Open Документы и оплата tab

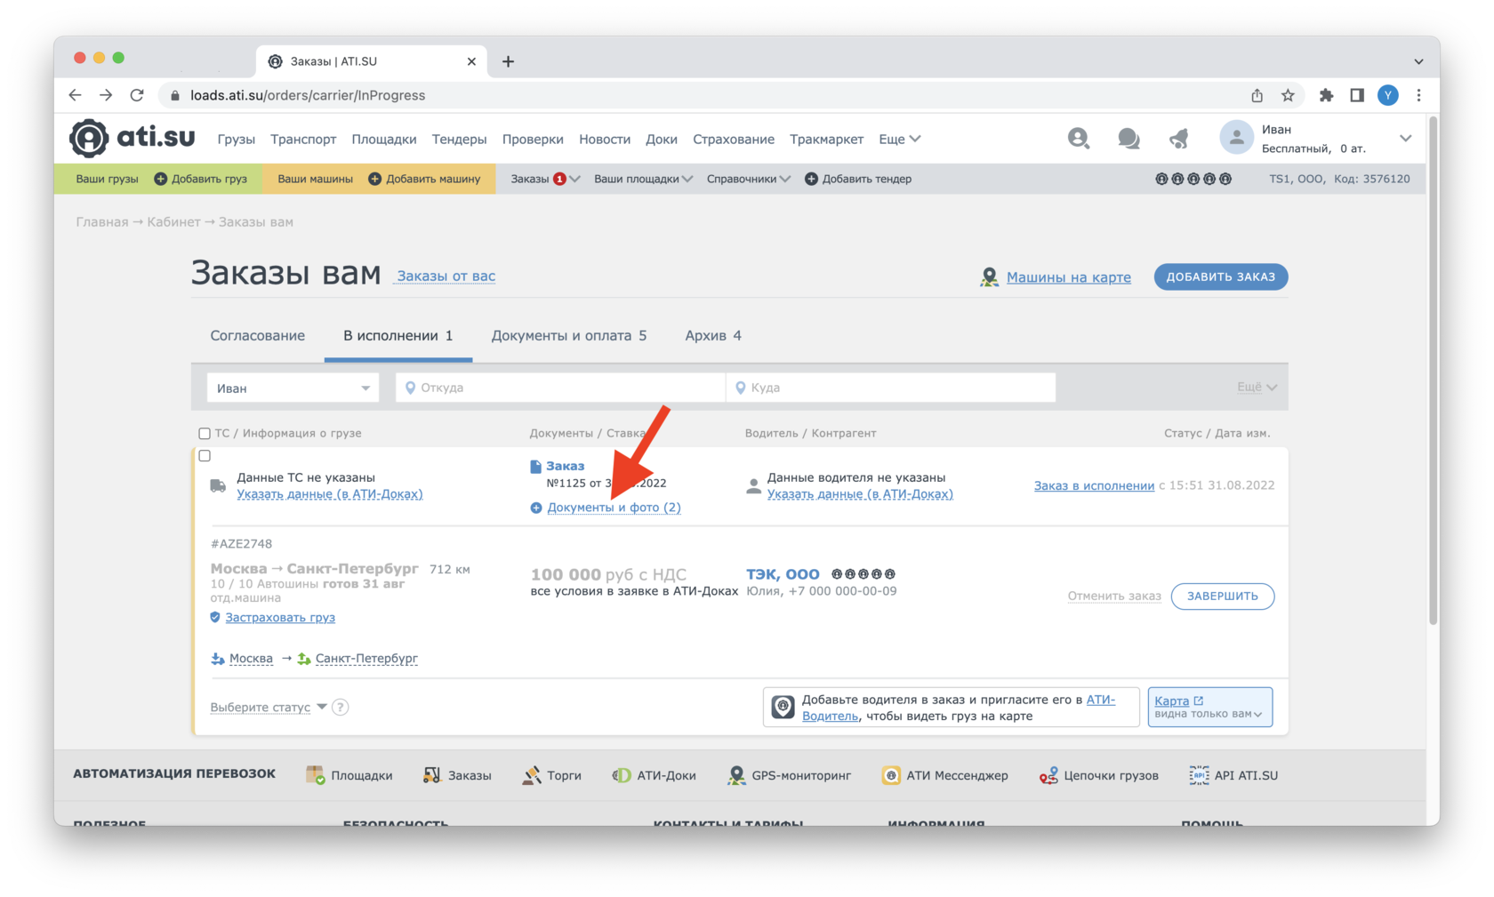coord(569,336)
